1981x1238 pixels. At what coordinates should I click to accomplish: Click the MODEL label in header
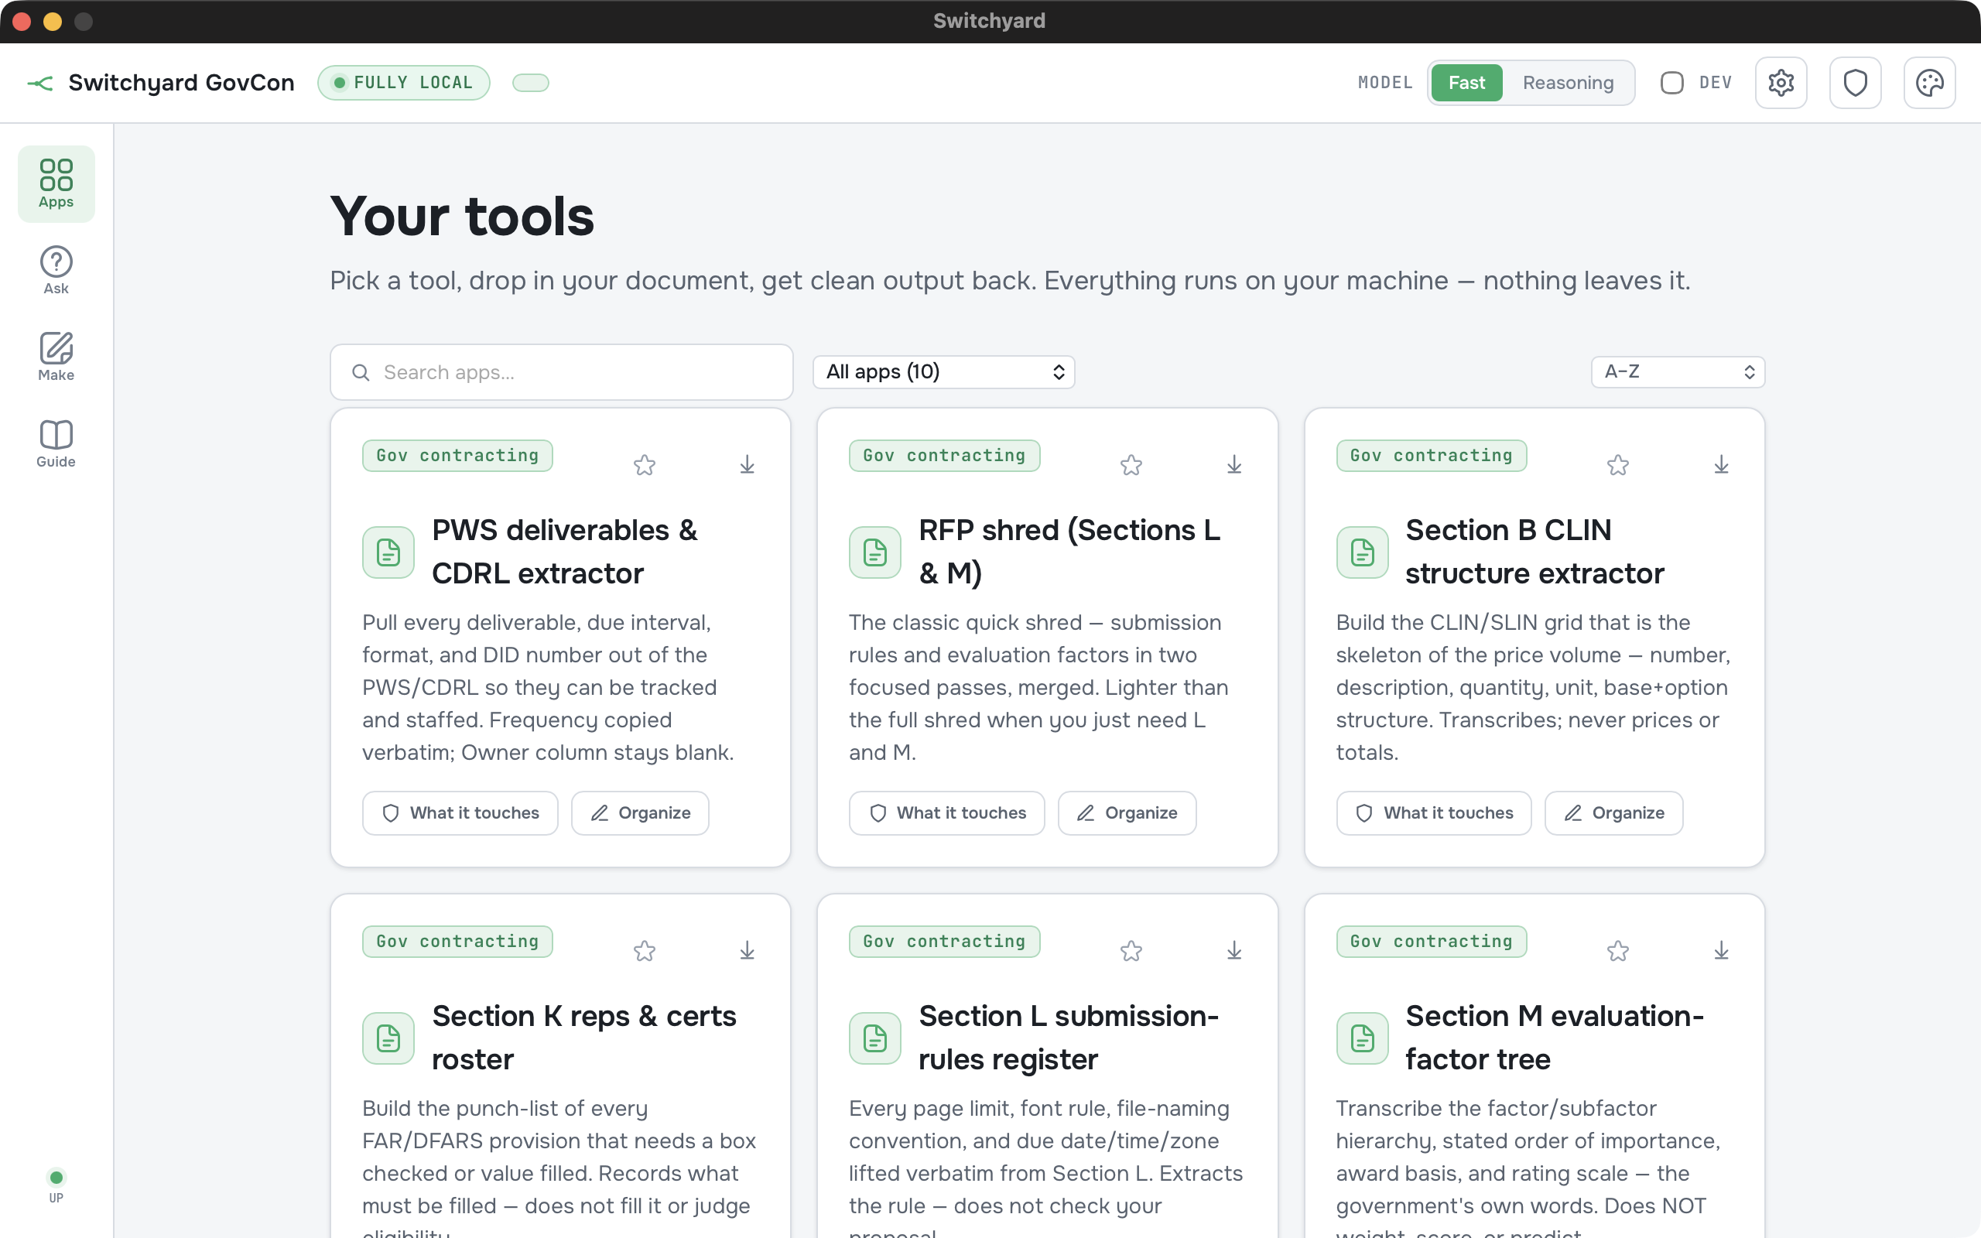[1385, 83]
